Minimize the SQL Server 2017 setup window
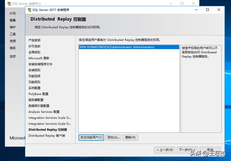 click(x=196, y=10)
